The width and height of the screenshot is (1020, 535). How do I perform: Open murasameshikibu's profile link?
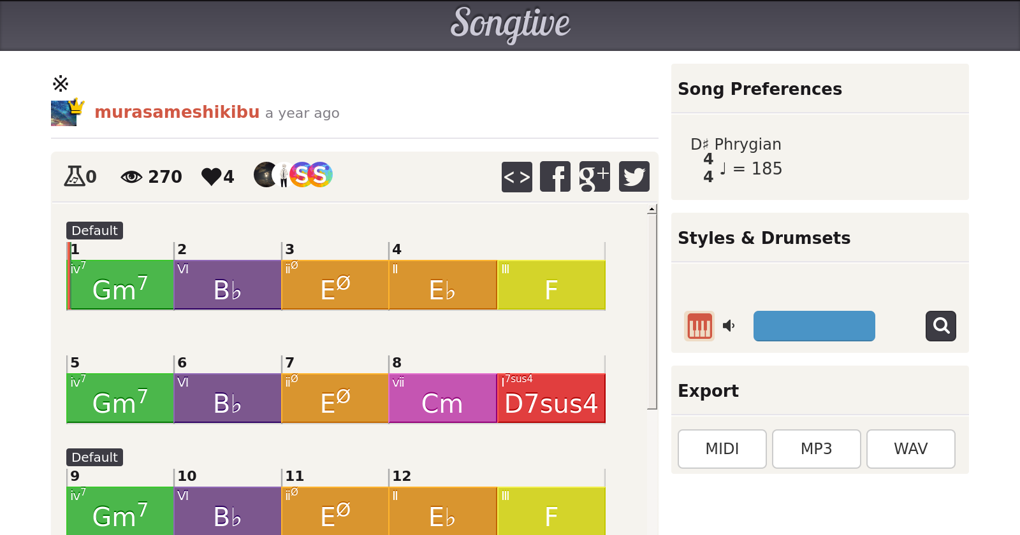tap(177, 112)
